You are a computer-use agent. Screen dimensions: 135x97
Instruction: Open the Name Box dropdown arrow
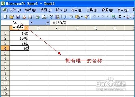pyautogui.click(x=31, y=23)
